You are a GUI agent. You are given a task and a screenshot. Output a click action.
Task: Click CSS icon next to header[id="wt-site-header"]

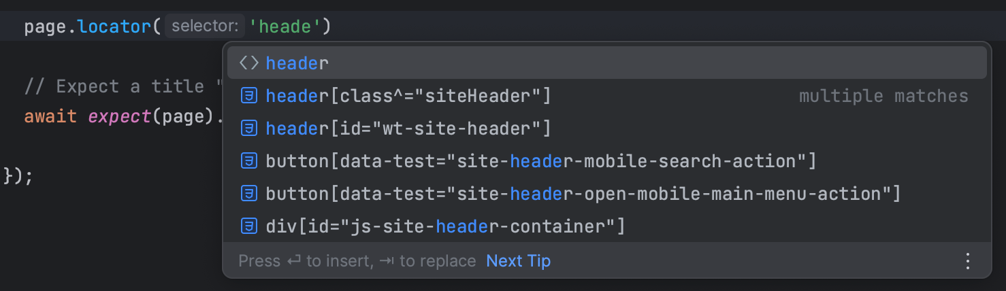pyautogui.click(x=249, y=129)
